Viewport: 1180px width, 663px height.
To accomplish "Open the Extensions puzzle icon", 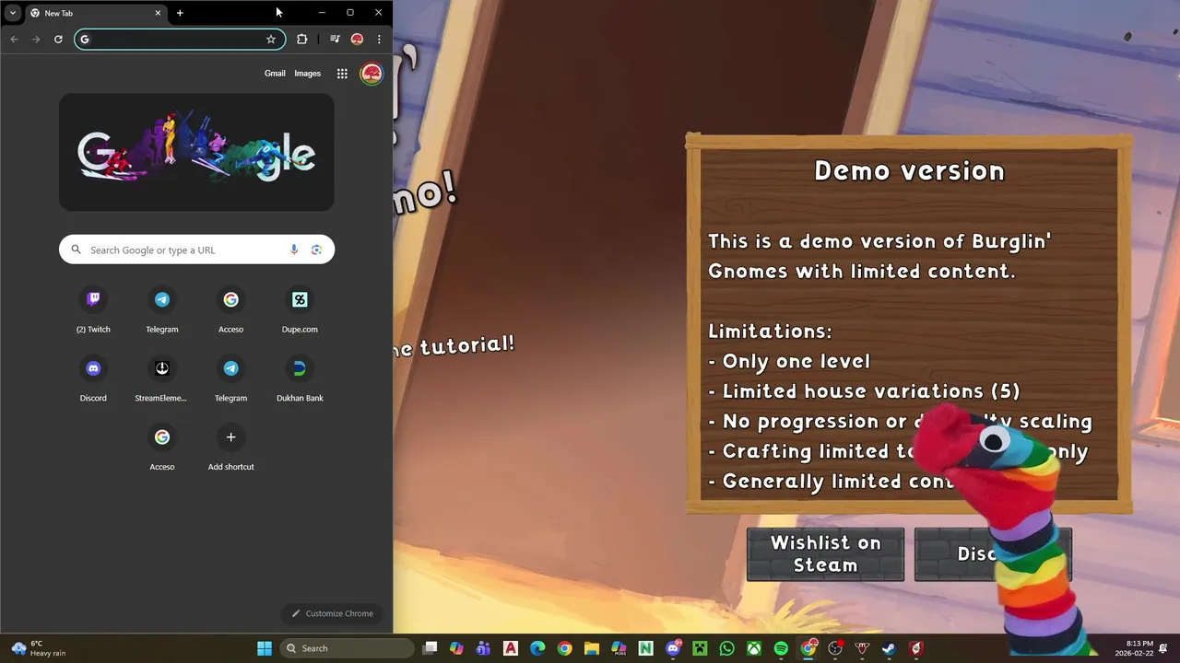I will pyautogui.click(x=301, y=39).
